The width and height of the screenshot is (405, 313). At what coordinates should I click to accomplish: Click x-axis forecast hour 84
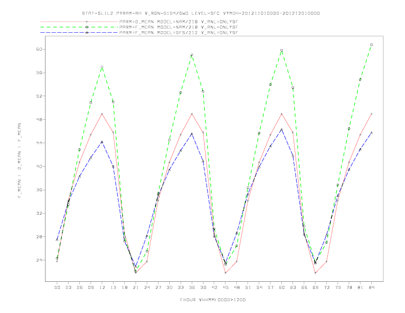[372, 287]
